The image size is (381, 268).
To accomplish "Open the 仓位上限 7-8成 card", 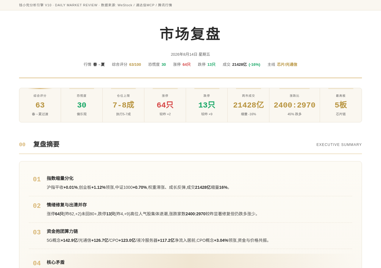I will pyautogui.click(x=124, y=105).
